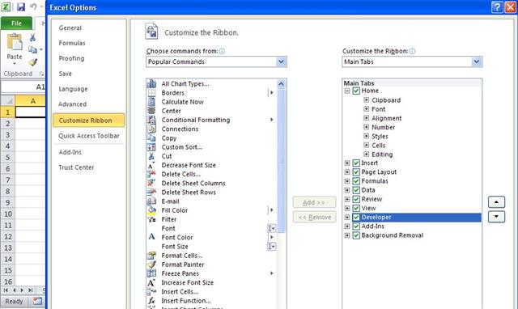Select the Borders command icon
This screenshot has width=518, height=309.
pyautogui.click(x=151, y=93)
